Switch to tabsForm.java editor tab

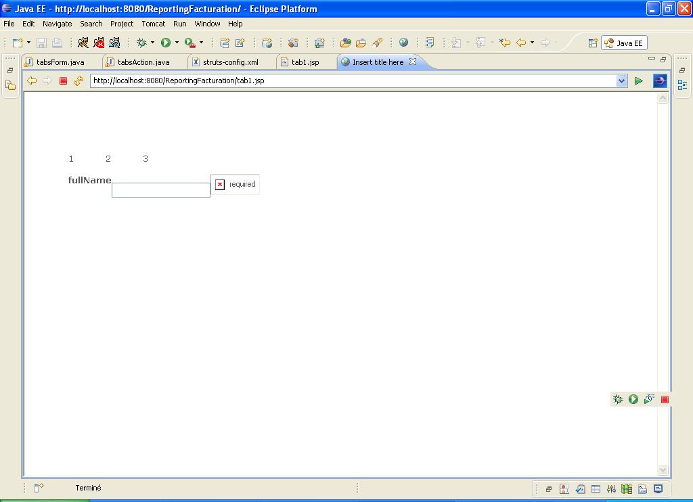coord(60,62)
